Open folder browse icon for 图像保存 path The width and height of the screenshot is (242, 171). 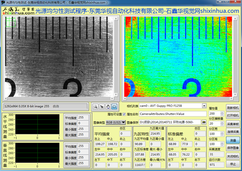(204, 122)
